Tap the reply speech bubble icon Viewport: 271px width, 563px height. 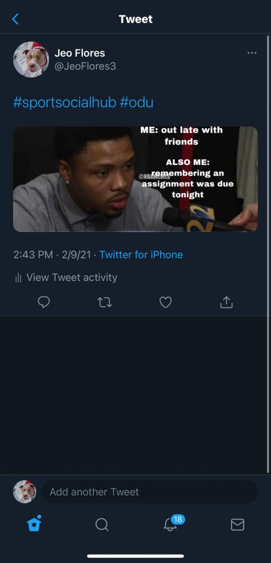[44, 302]
